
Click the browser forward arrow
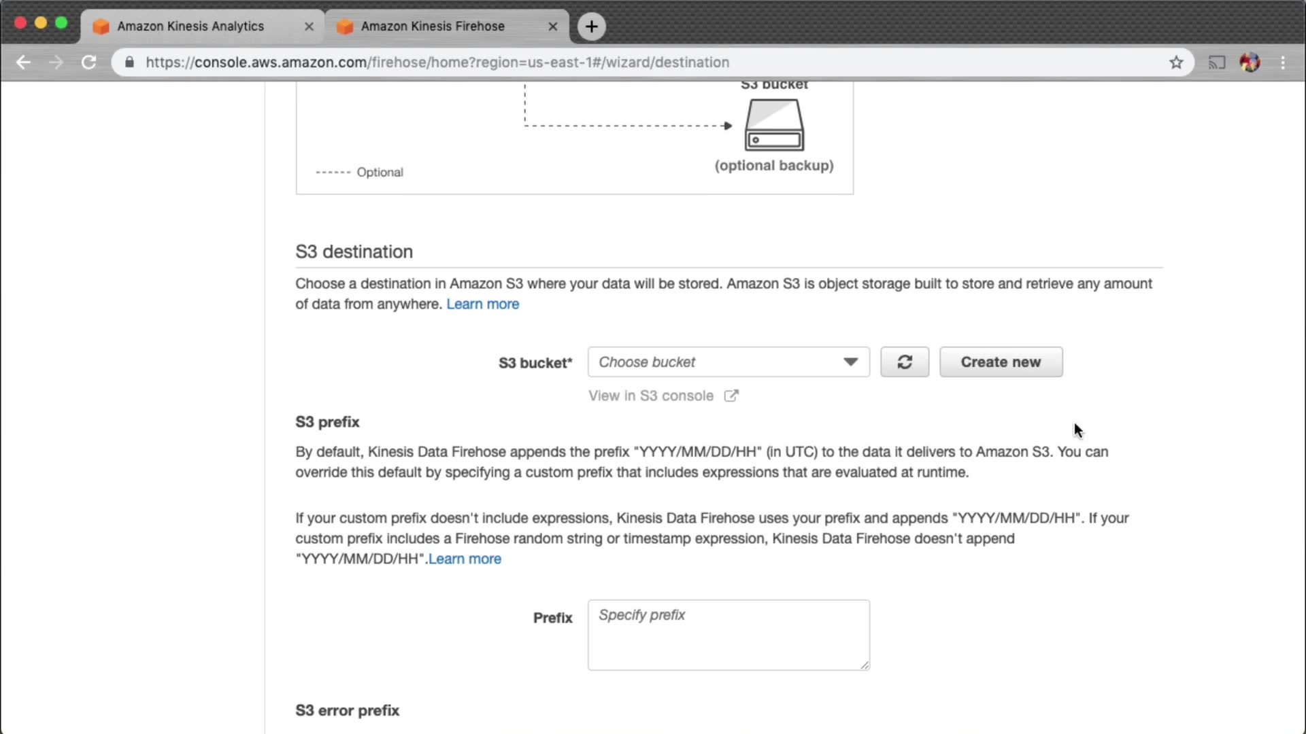(56, 63)
